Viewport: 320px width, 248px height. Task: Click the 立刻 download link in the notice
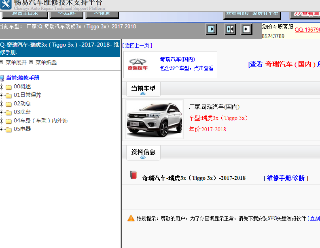click(x=315, y=218)
